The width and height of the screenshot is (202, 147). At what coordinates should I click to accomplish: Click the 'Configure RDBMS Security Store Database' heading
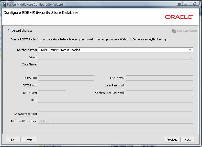click(x=41, y=13)
